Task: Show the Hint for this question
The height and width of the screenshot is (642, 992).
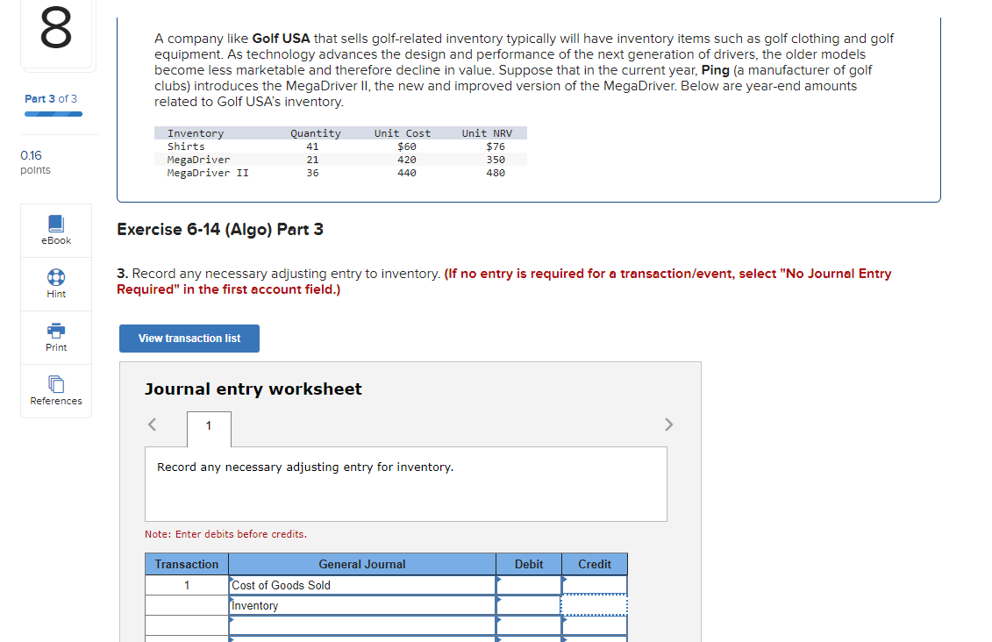Action: 55,283
